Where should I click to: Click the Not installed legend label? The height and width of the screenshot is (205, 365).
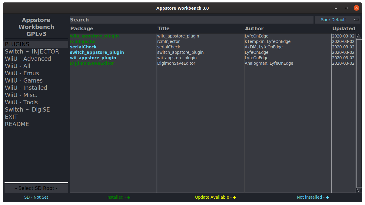313,197
